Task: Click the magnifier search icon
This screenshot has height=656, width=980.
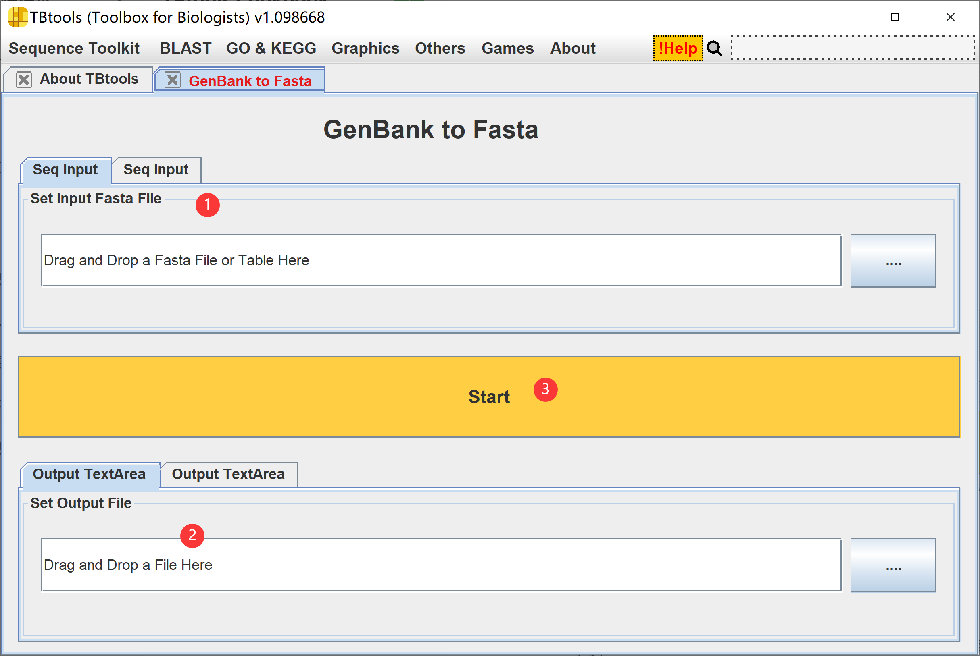Action: coord(714,48)
